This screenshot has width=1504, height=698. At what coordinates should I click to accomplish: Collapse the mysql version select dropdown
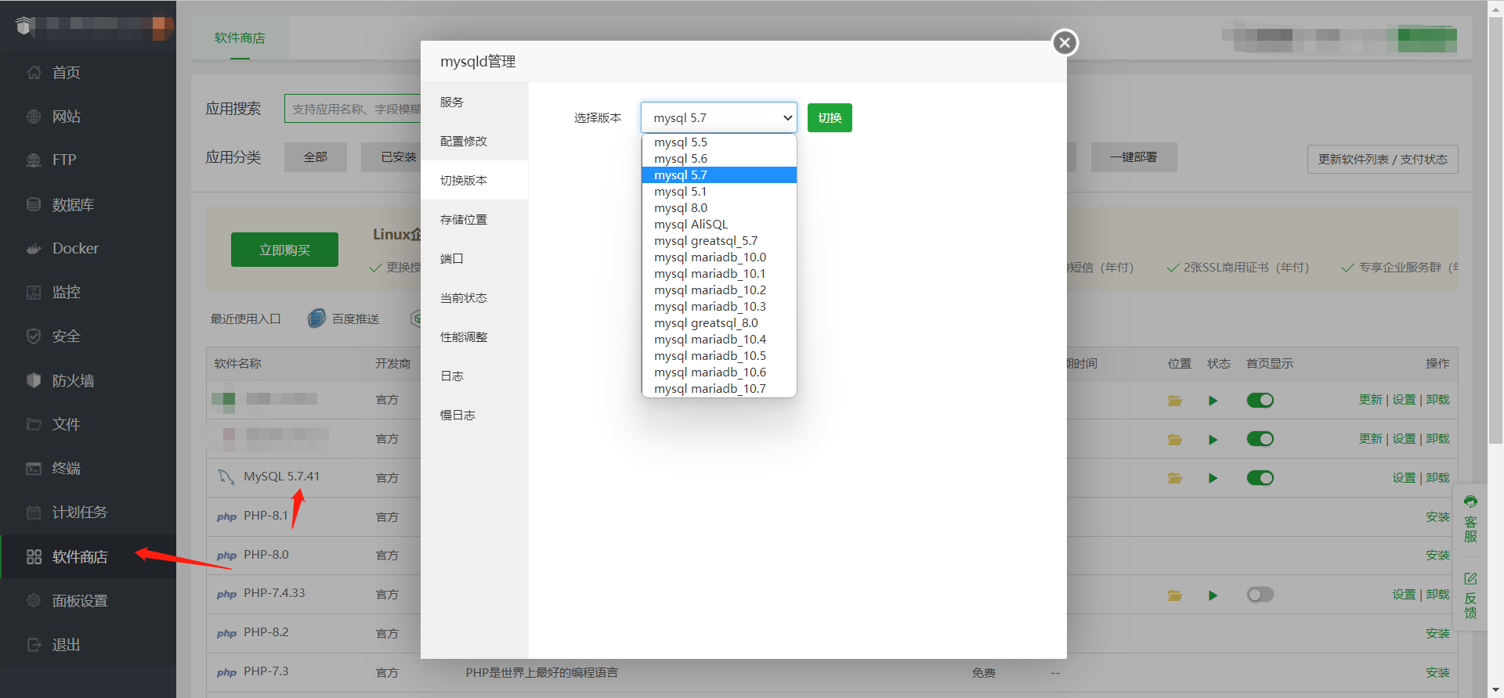[x=718, y=118]
